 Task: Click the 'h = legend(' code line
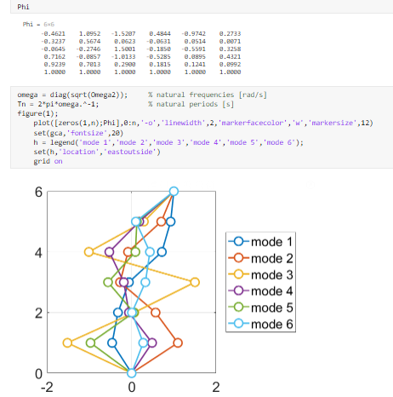[168, 142]
